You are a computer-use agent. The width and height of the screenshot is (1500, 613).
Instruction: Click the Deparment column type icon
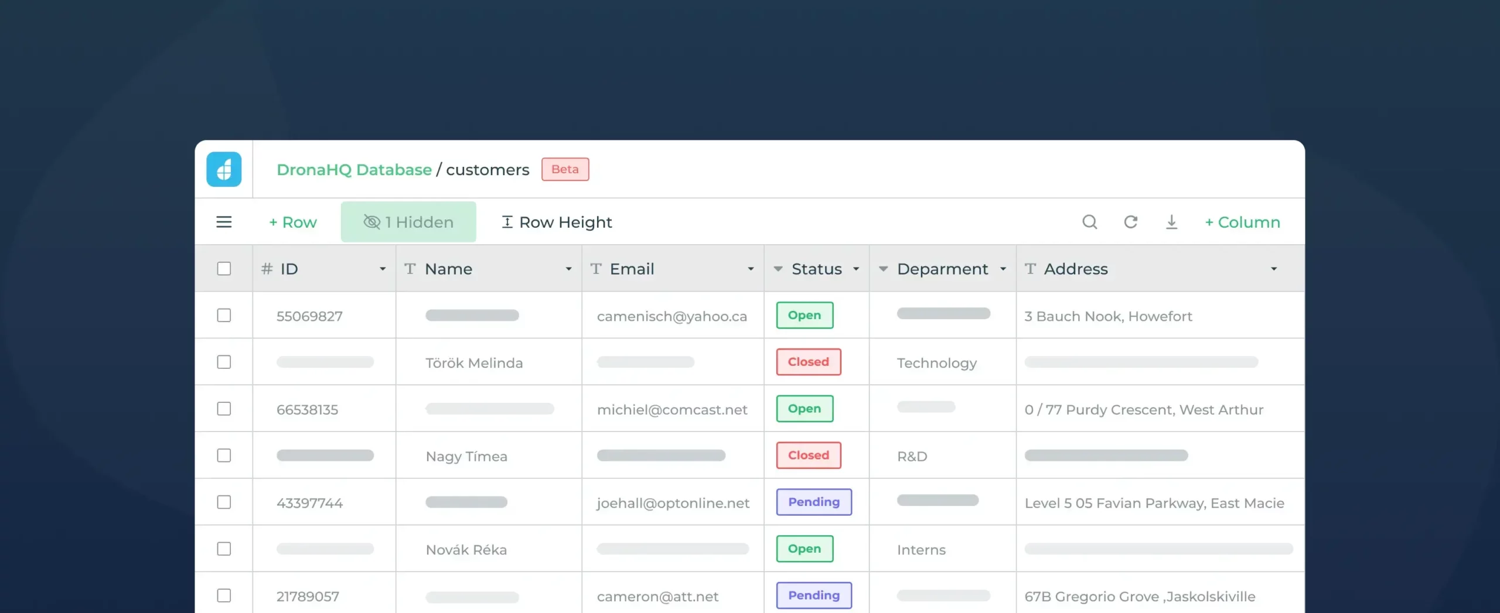click(883, 269)
